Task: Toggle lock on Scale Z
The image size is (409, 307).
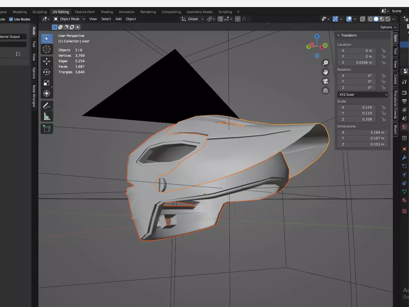Action: pos(383,119)
